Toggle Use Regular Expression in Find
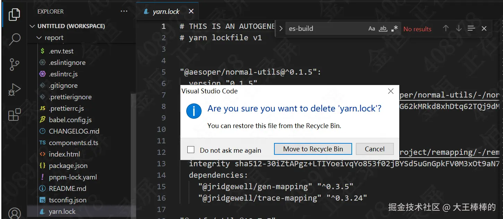Image resolution: width=503 pixels, height=219 pixels. 394,29
